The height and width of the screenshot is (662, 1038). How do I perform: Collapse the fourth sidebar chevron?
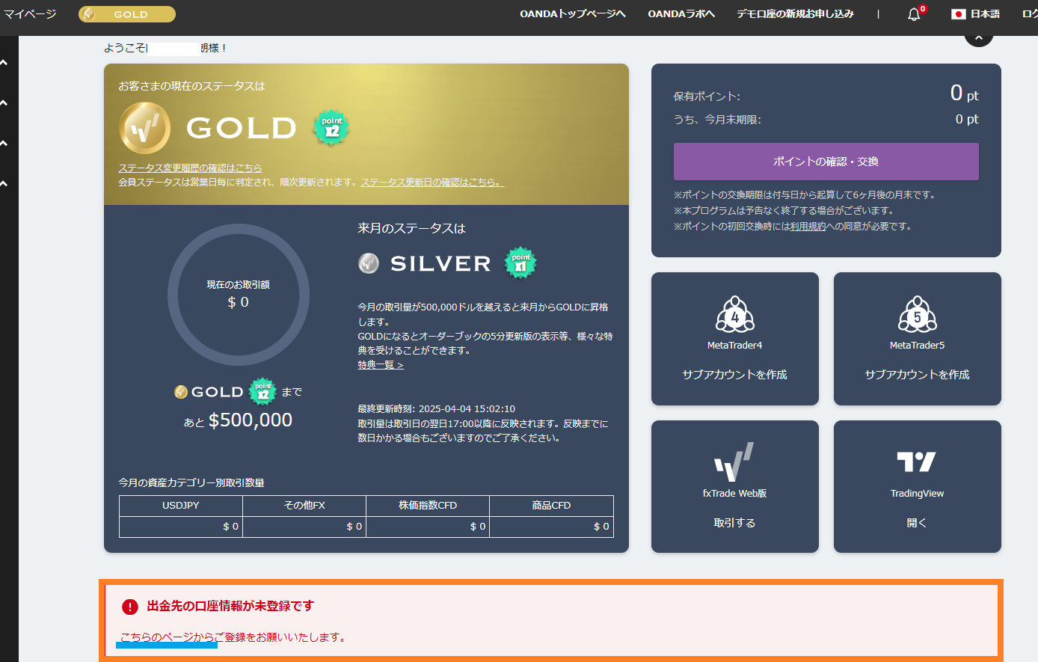(4, 183)
